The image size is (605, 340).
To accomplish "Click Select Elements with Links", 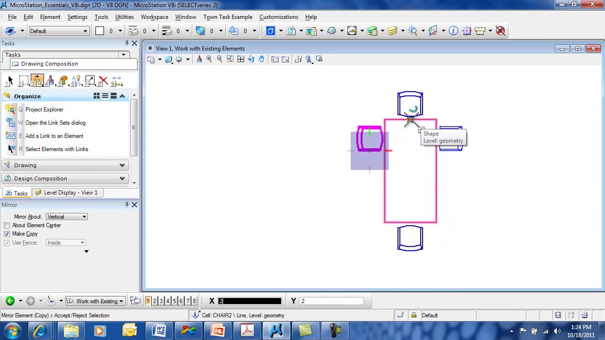I will 57,149.
